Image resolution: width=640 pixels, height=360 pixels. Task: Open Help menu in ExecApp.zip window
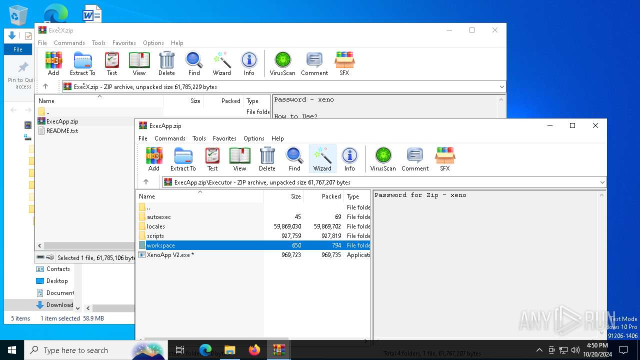tap(277, 138)
